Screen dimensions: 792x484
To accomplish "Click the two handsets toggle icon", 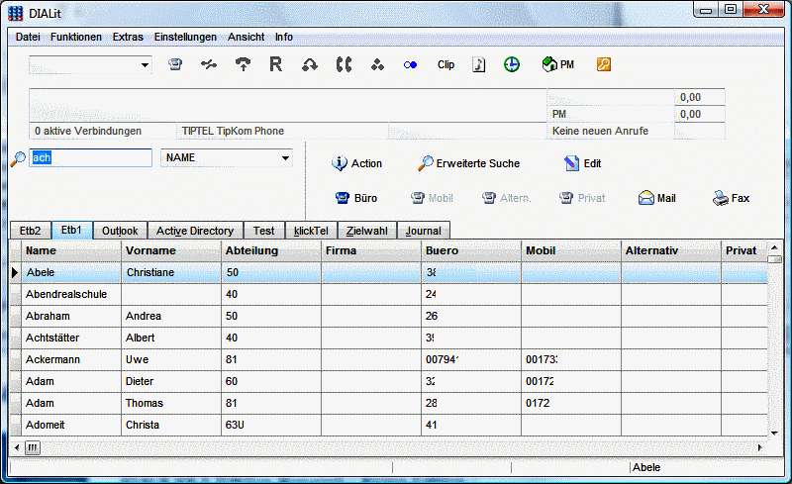I will [344, 64].
